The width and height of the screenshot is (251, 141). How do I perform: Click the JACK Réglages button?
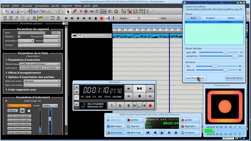pos(190,126)
